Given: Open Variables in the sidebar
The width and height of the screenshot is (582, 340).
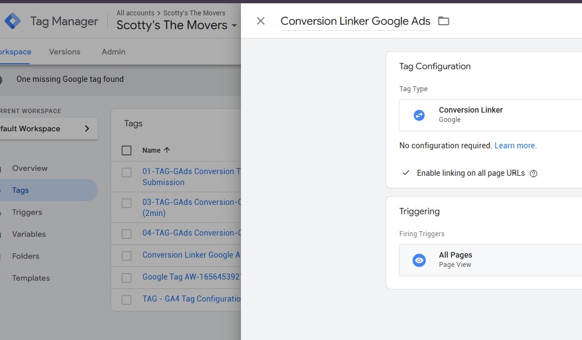Looking at the screenshot, I should [29, 234].
